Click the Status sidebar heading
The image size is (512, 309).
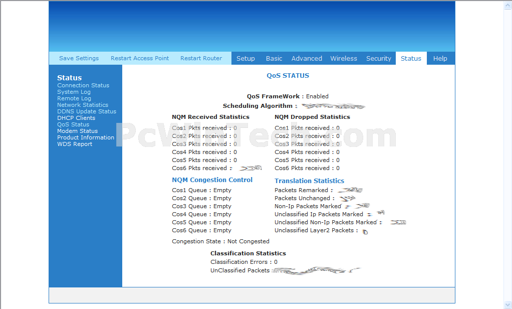pyautogui.click(x=69, y=78)
